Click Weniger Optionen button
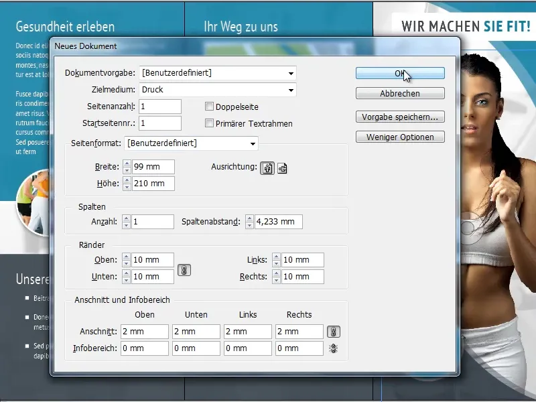536x402 pixels. [400, 137]
